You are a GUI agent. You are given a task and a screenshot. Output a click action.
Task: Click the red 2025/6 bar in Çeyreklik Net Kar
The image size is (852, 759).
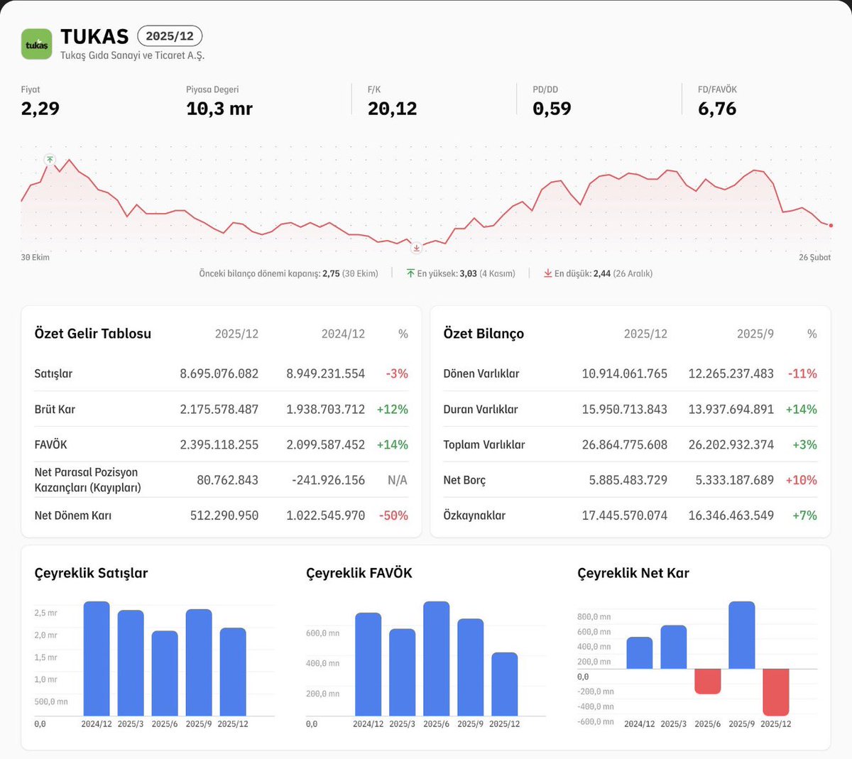click(708, 682)
